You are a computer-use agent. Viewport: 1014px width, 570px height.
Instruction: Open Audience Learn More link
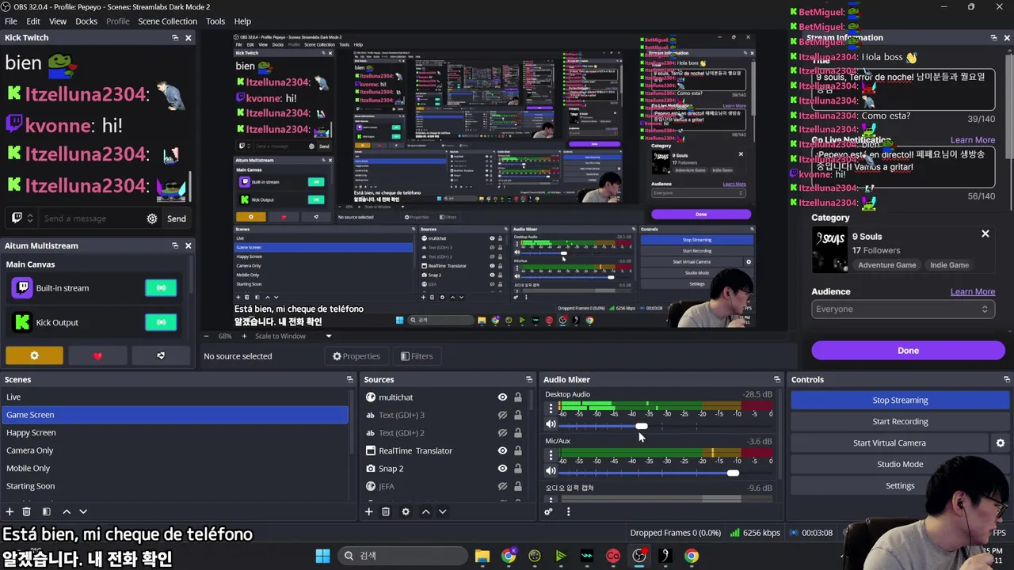[972, 291]
